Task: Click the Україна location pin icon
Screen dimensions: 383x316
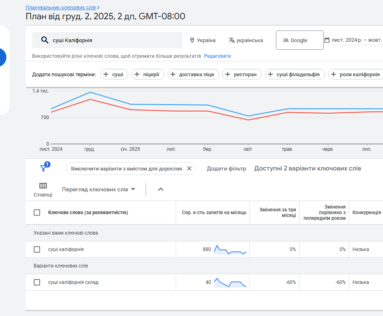Action: point(192,40)
